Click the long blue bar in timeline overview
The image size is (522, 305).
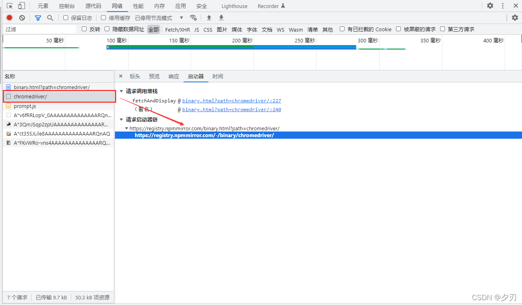231,47
